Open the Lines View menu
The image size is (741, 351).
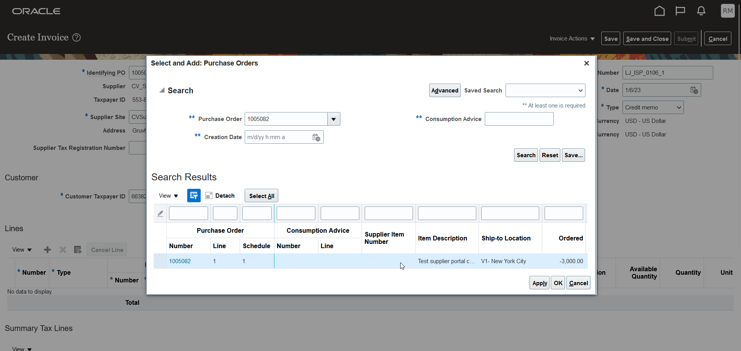click(x=22, y=250)
